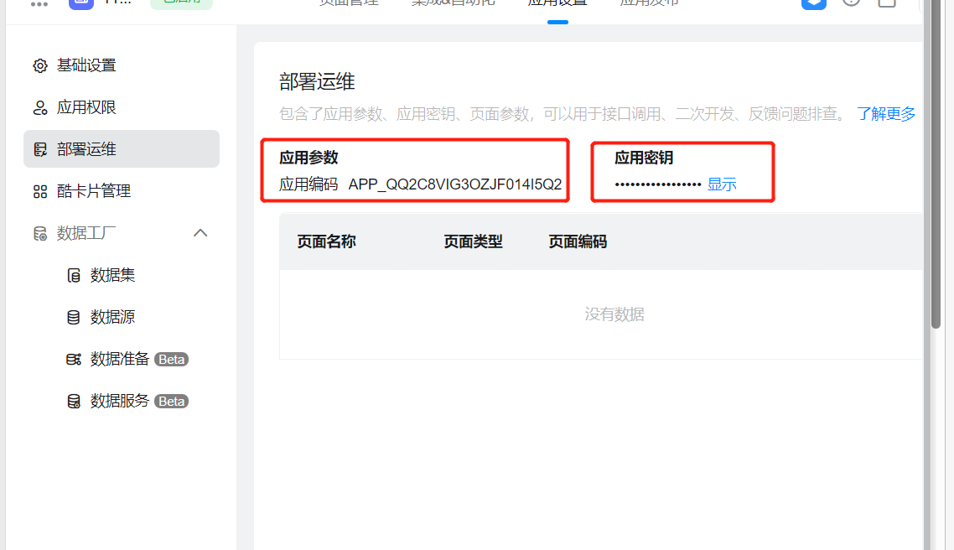Click the vertical page scrollbar
The height and width of the screenshot is (550, 954).
(936, 164)
